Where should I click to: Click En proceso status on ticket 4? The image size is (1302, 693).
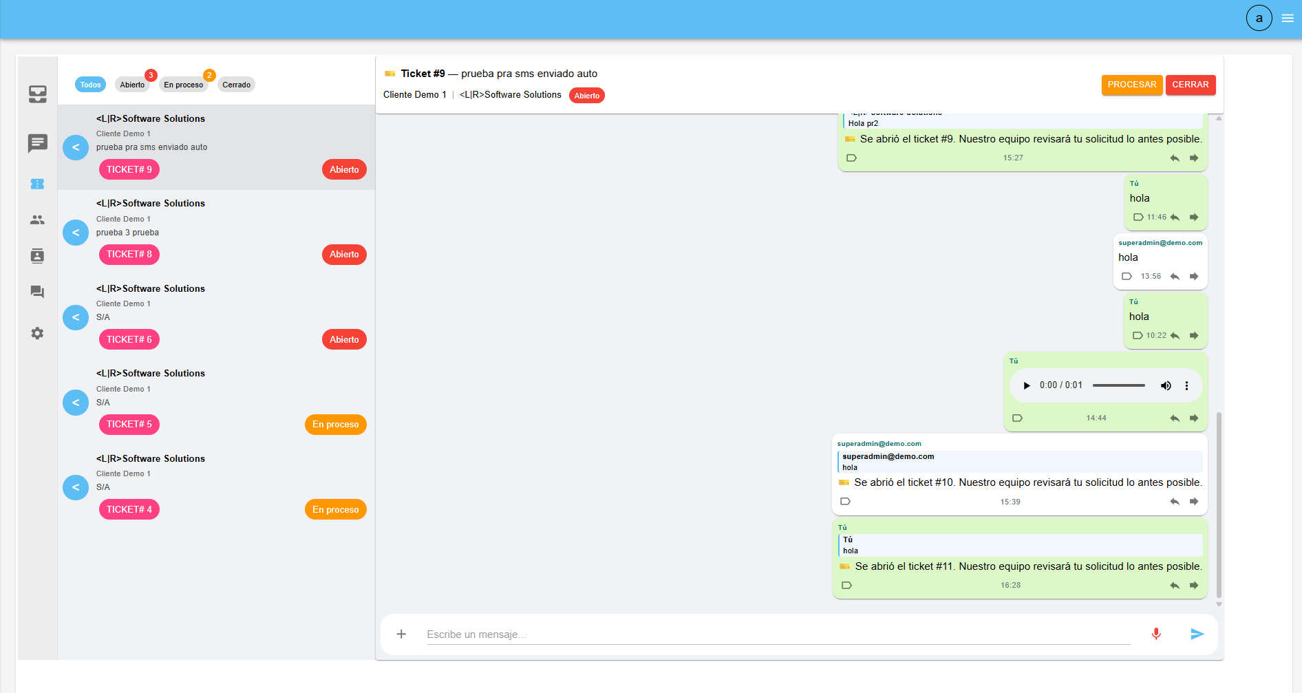click(x=336, y=509)
